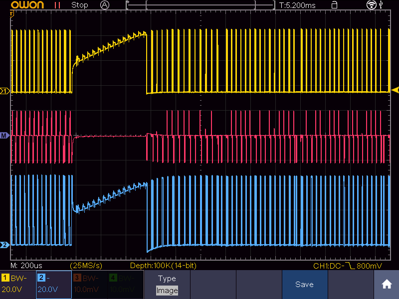The image size is (399, 299).
Task: Enable the dimmed channel 3 box
Action: coord(90,284)
